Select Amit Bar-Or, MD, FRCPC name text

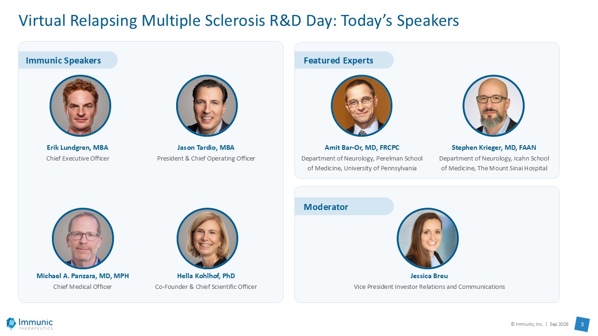362,147
